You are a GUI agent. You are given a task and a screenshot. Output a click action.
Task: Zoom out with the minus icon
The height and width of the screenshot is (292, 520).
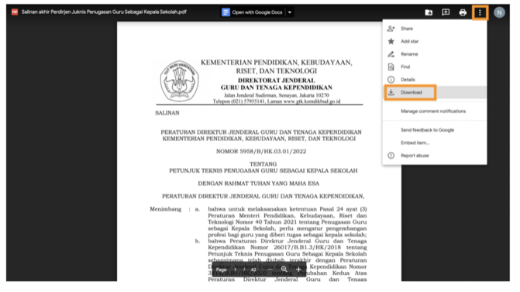[x=270, y=270]
